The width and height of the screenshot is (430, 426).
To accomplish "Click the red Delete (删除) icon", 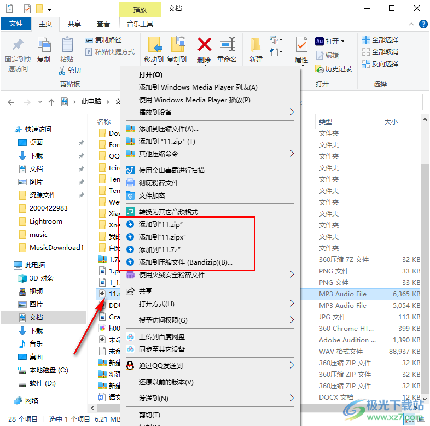I will point(204,44).
